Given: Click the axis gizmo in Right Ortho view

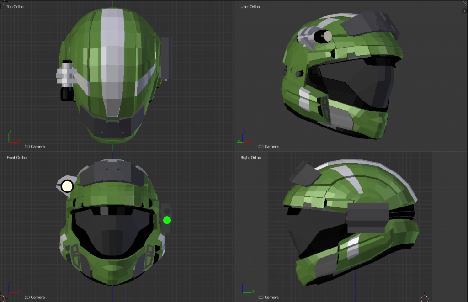Looking at the screenshot, I should click(x=248, y=287).
